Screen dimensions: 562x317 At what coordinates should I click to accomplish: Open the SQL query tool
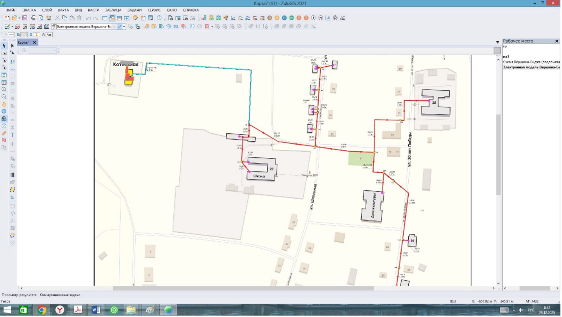click(x=176, y=27)
